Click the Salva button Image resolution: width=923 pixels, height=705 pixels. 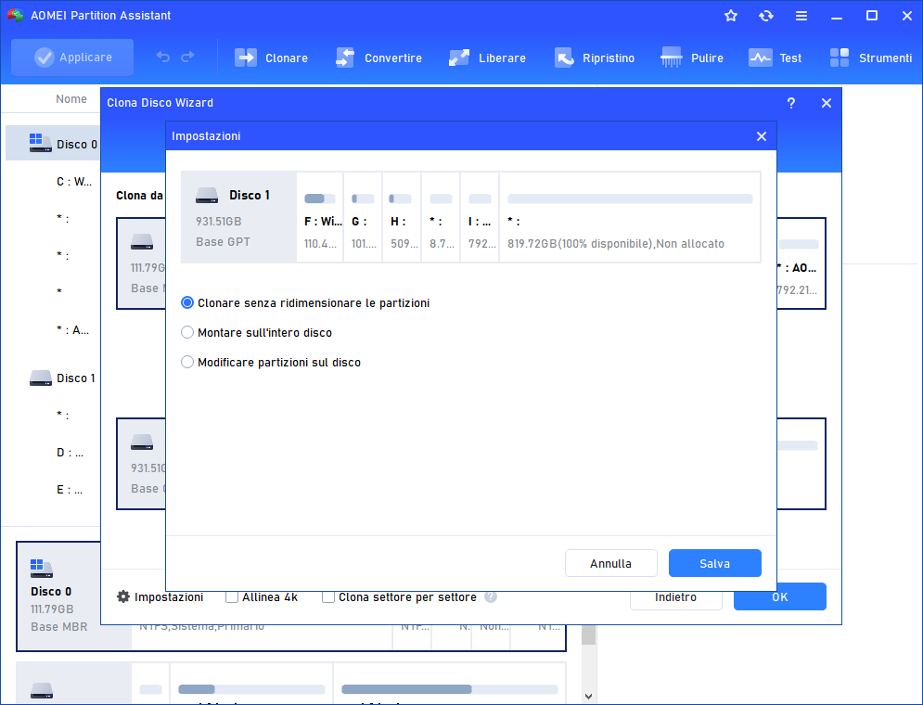tap(714, 563)
